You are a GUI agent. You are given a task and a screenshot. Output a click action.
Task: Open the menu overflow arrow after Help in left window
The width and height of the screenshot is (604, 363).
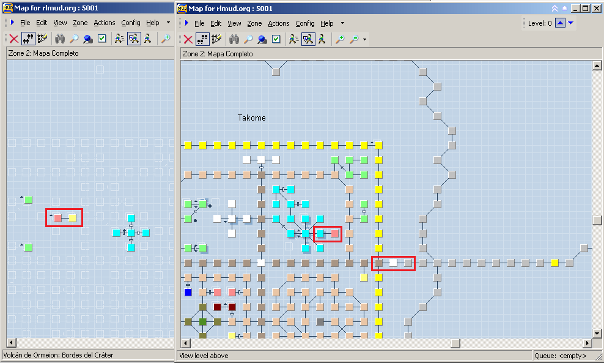(x=168, y=23)
